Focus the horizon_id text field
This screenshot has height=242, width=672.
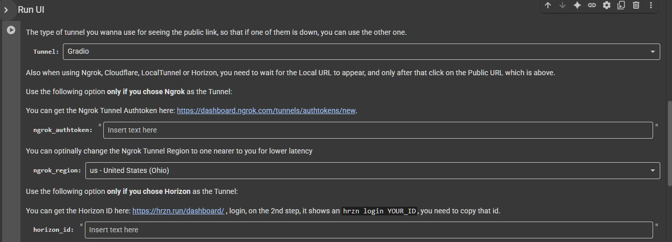(x=369, y=230)
